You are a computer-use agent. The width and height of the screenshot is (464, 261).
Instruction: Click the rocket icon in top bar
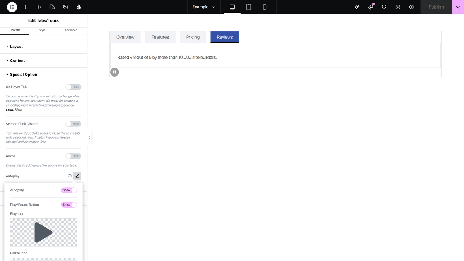coord(357,7)
